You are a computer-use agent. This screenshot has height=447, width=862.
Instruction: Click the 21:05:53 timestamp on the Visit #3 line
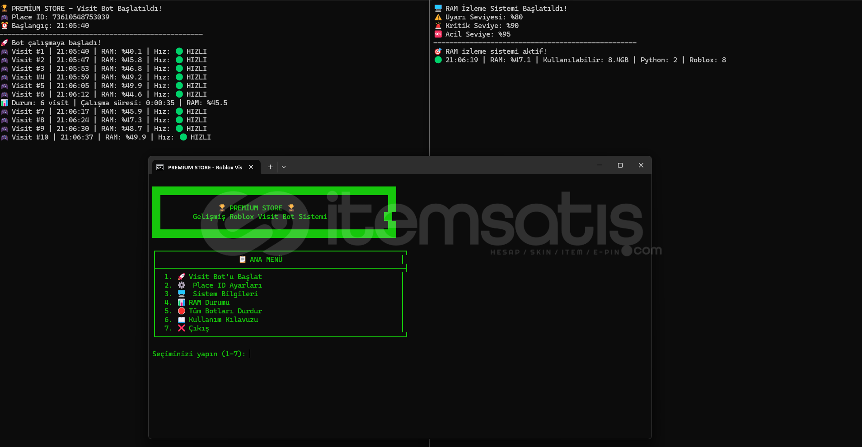tap(73, 69)
